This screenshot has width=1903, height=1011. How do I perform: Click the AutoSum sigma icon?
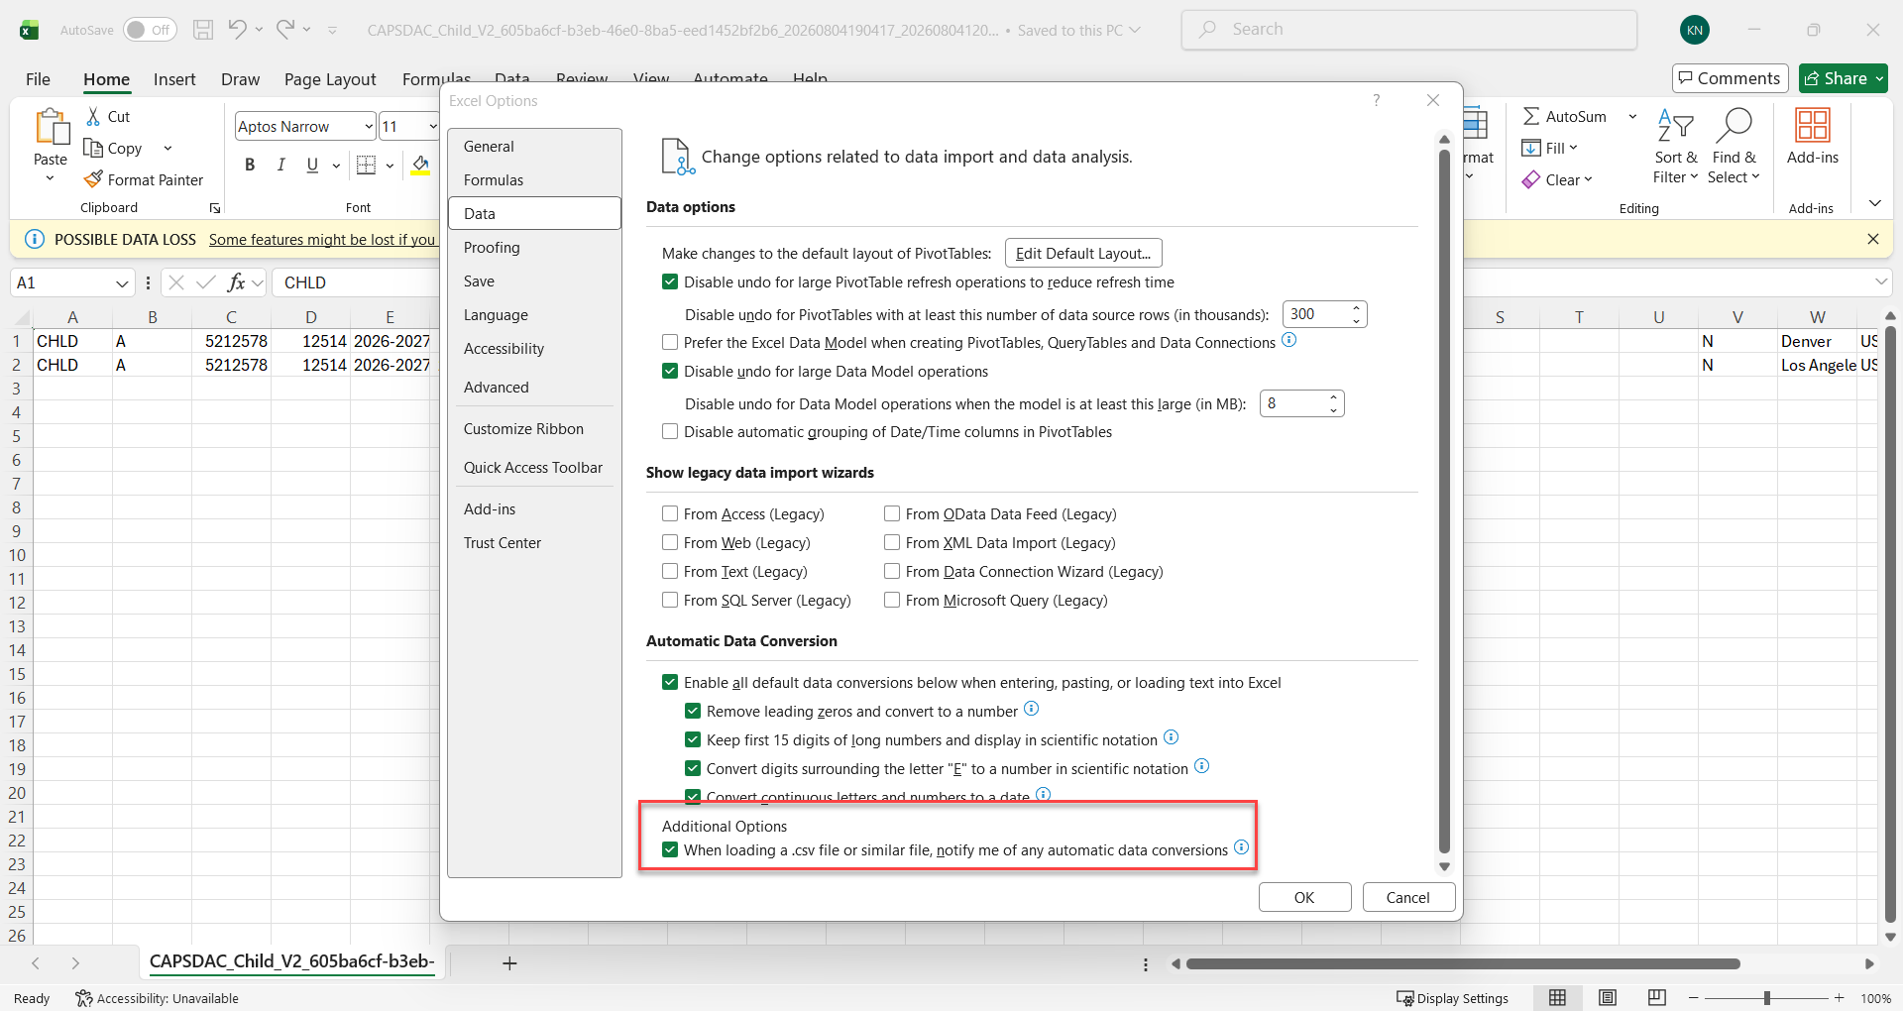pyautogui.click(x=1531, y=116)
